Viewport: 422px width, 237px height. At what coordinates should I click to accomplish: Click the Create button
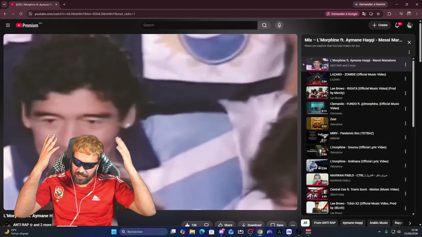pos(380,25)
